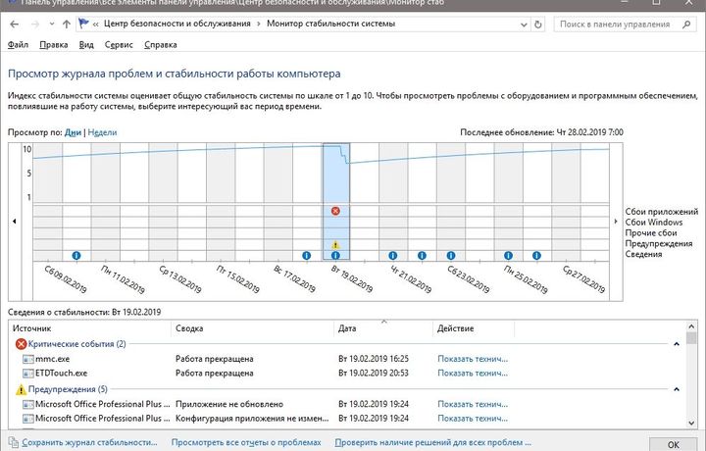This screenshot has height=451, width=706.
Task: Select info icon on 10.02.2019 column
Action: [76, 255]
